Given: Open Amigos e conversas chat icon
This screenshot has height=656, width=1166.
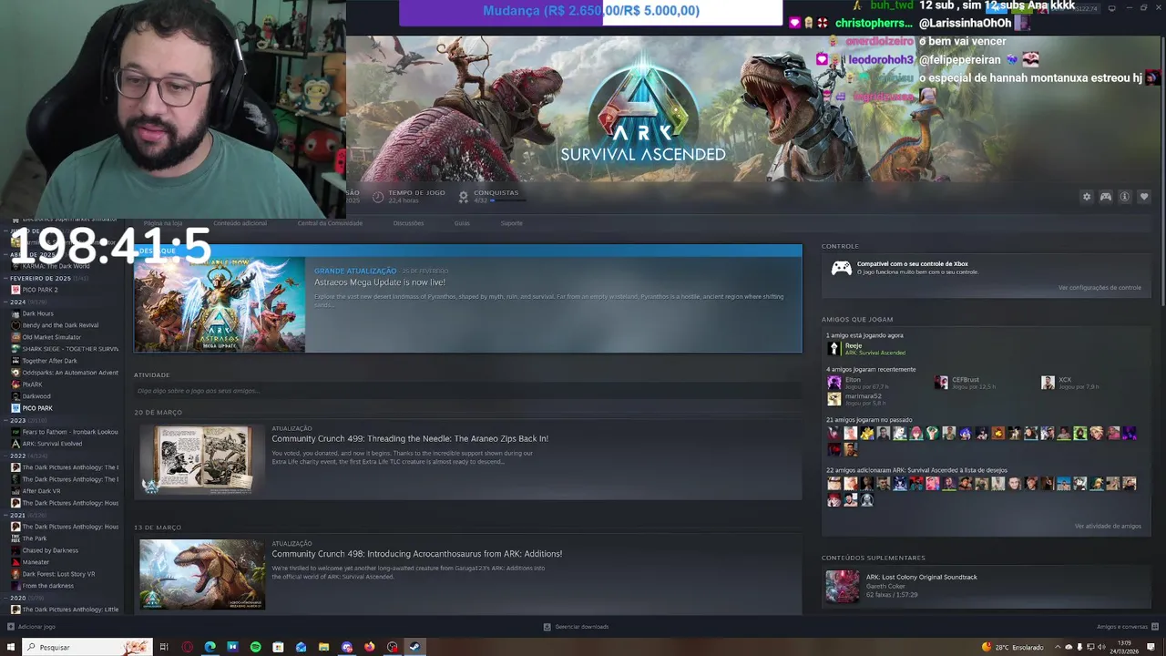Looking at the screenshot, I should (1156, 627).
